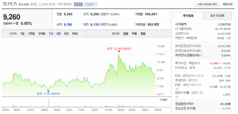Select the 1주일 line chart period

coord(31,33)
